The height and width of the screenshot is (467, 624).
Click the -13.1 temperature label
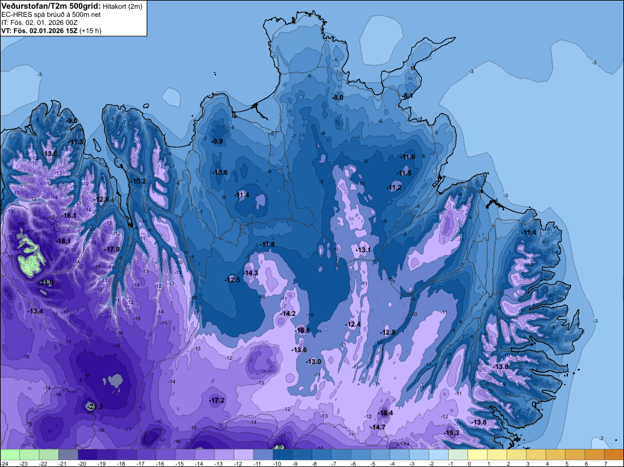tap(363, 250)
